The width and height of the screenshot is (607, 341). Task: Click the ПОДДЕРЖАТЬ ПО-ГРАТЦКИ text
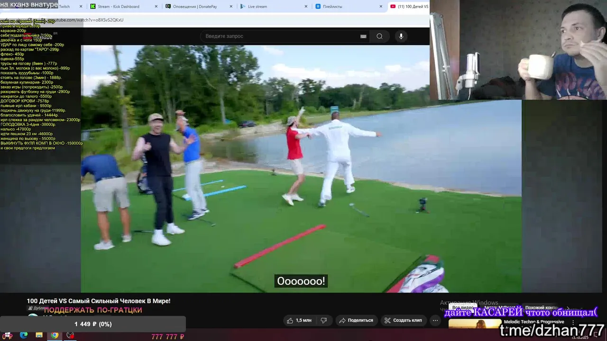point(93,310)
